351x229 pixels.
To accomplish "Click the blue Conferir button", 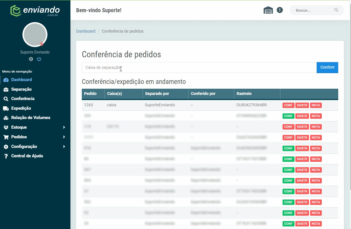I will click(x=327, y=67).
